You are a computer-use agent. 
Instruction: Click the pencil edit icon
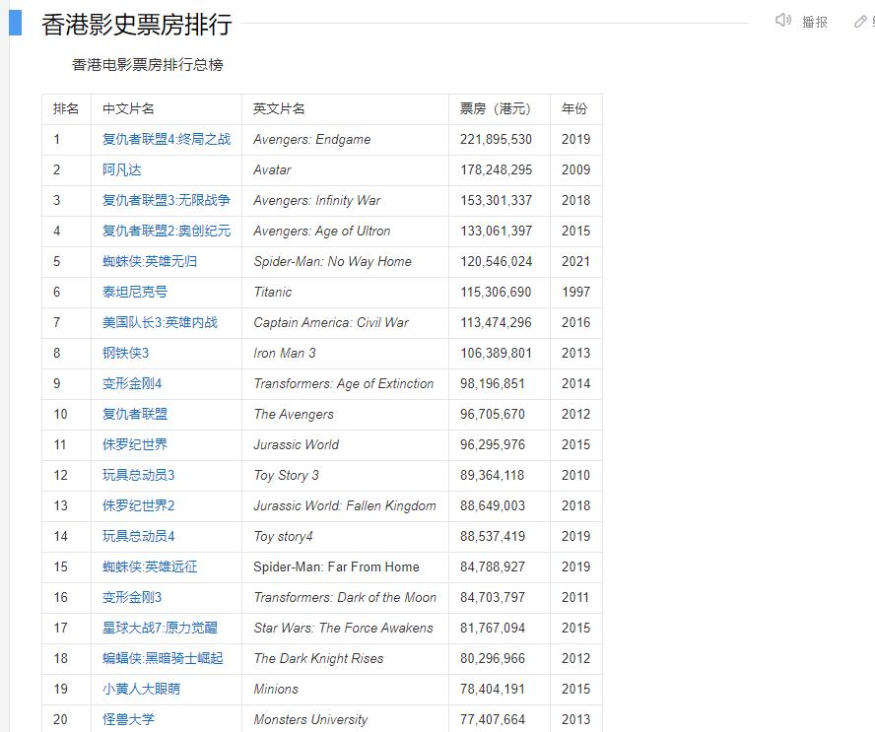click(x=860, y=22)
